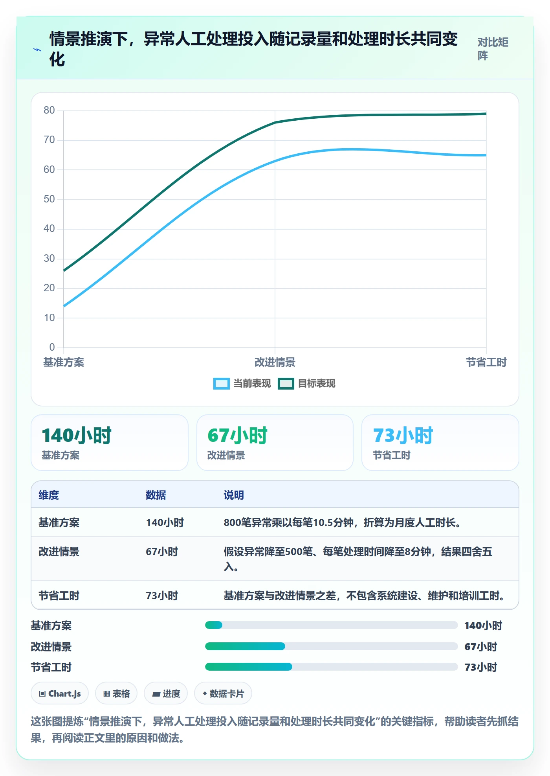Image resolution: width=550 pixels, height=776 pixels.
Task: Click the y-axis value 80
Action: pos(49,110)
